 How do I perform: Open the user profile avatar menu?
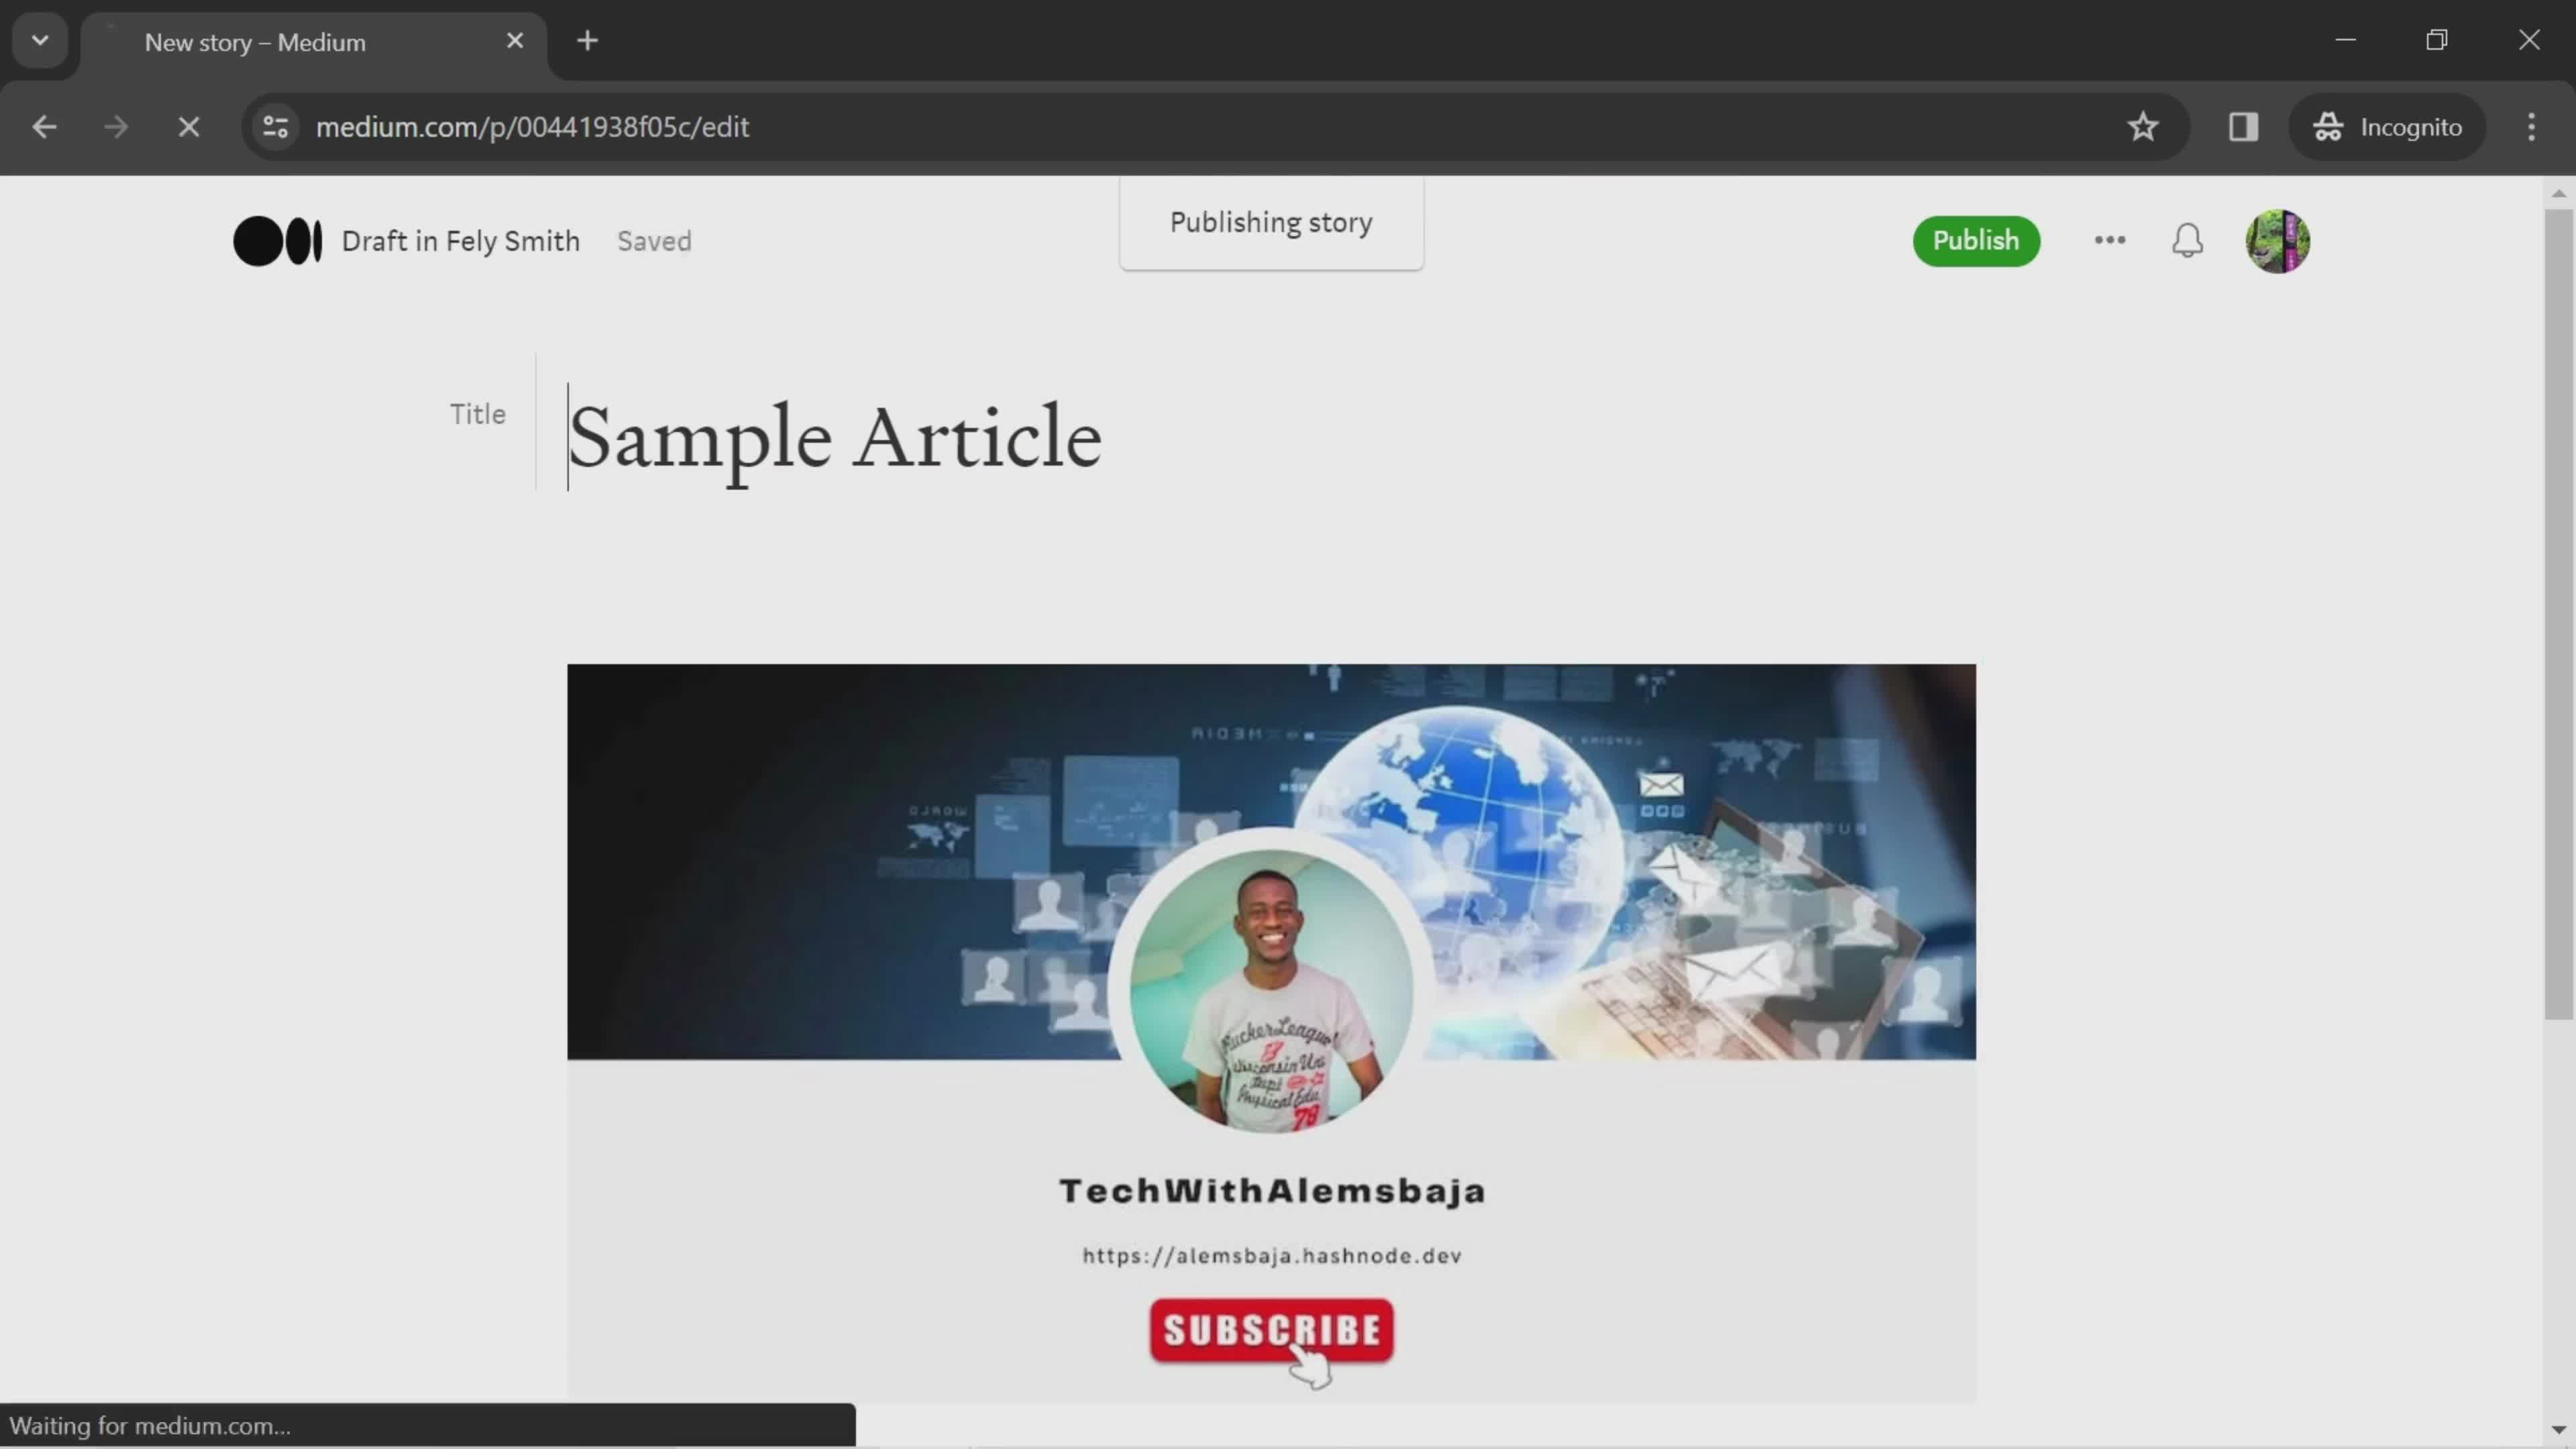[2279, 239]
